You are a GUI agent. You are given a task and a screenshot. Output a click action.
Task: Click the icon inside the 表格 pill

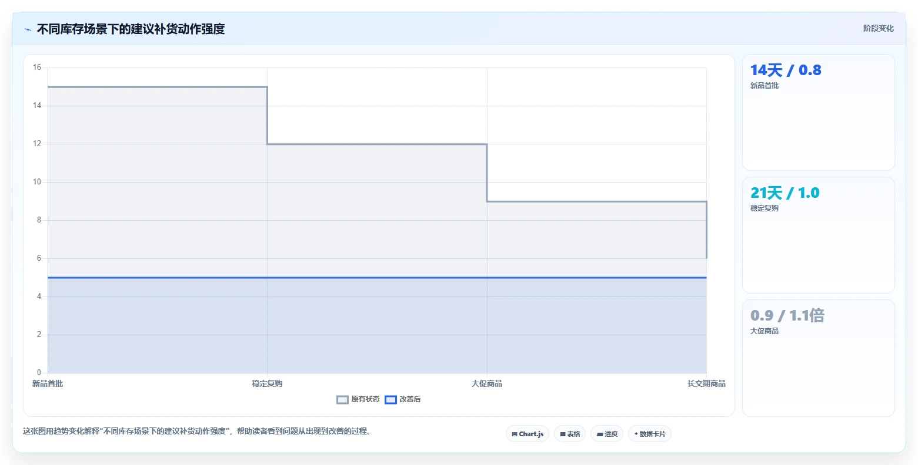click(563, 434)
